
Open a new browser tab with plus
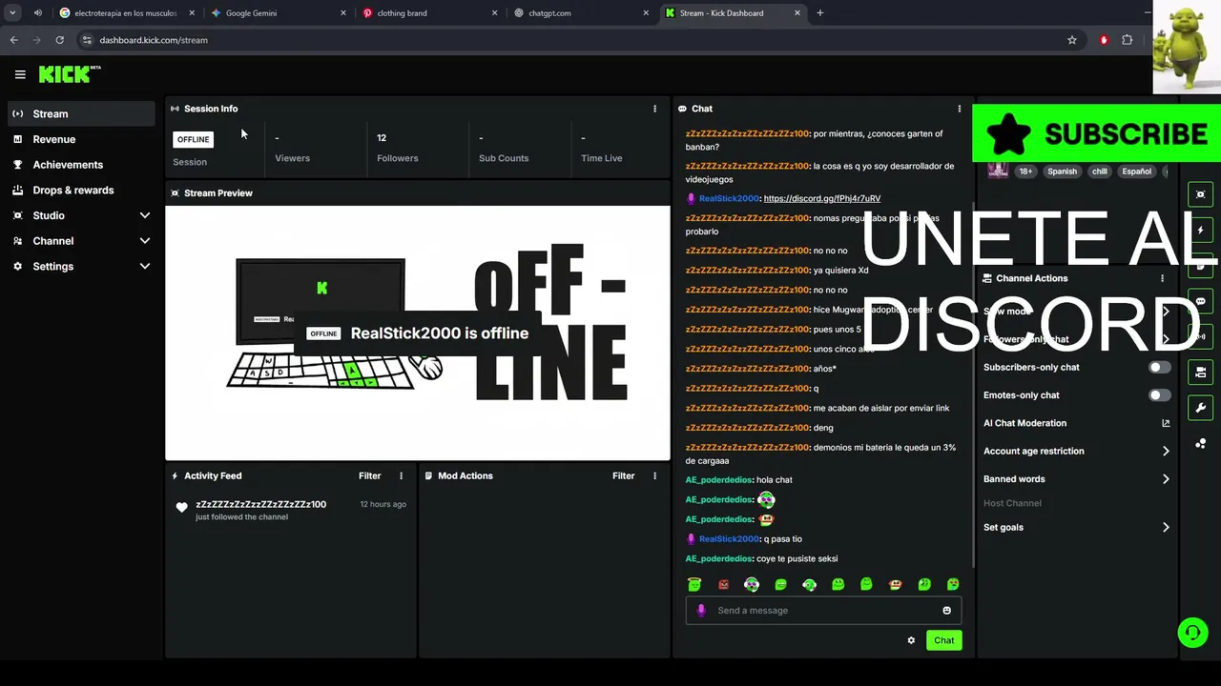point(820,13)
